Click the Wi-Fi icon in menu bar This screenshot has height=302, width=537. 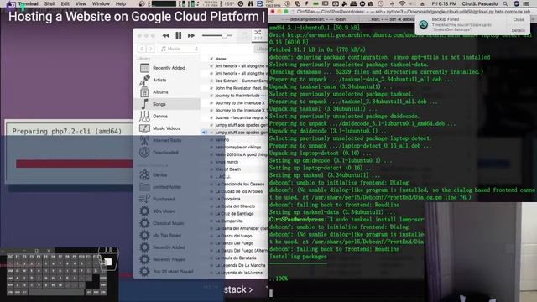[402, 3]
